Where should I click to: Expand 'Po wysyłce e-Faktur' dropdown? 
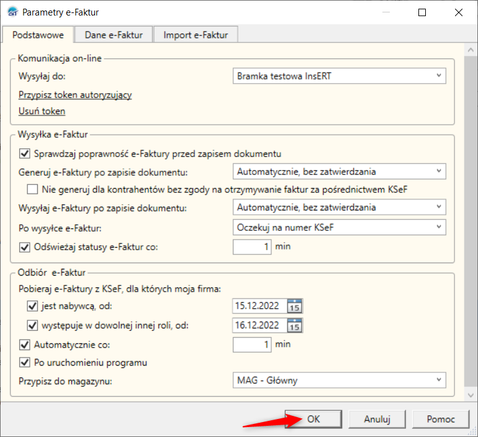click(x=439, y=227)
